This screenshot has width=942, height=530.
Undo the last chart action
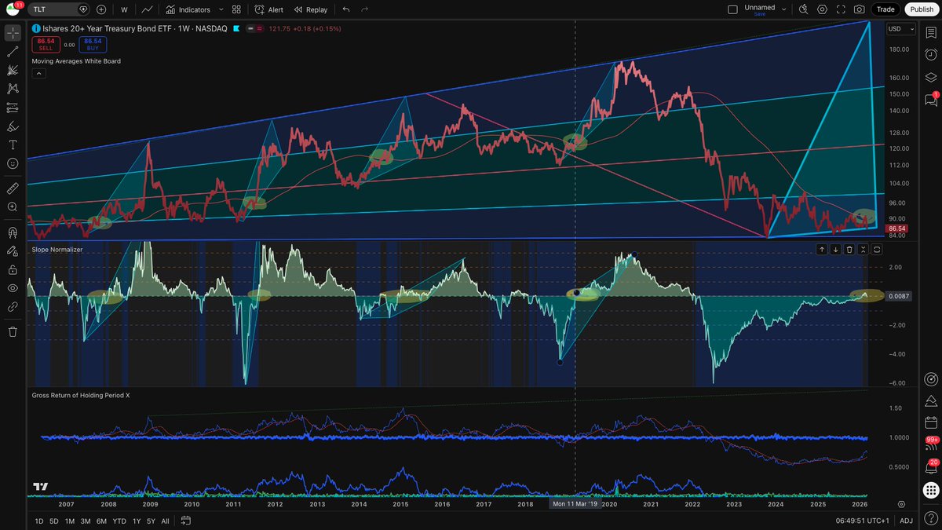click(x=346, y=9)
